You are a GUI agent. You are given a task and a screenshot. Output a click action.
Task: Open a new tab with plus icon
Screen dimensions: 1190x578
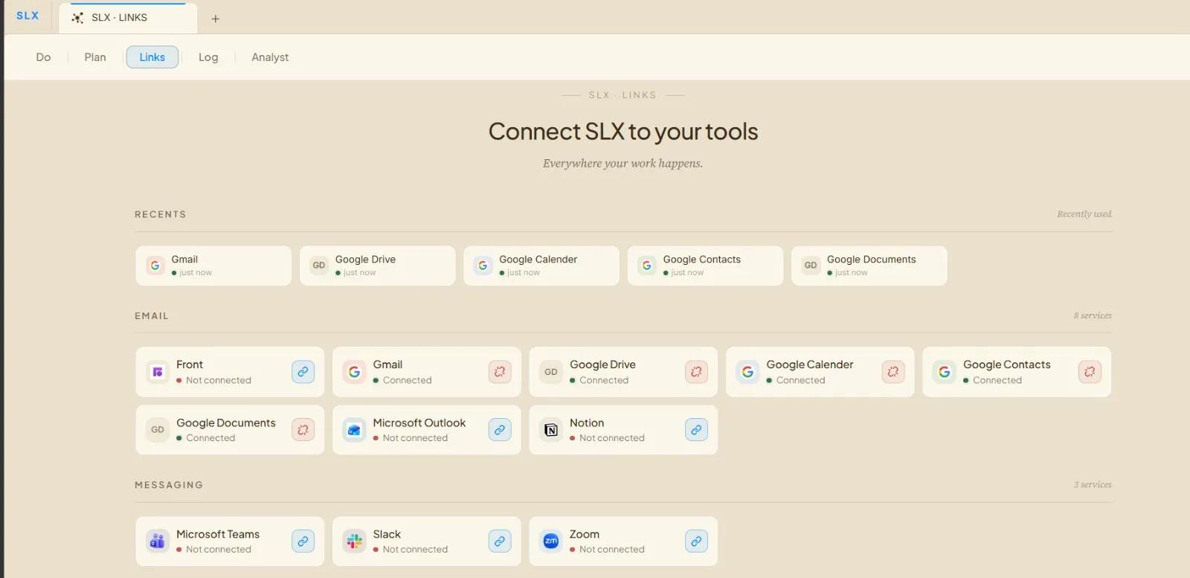click(215, 19)
